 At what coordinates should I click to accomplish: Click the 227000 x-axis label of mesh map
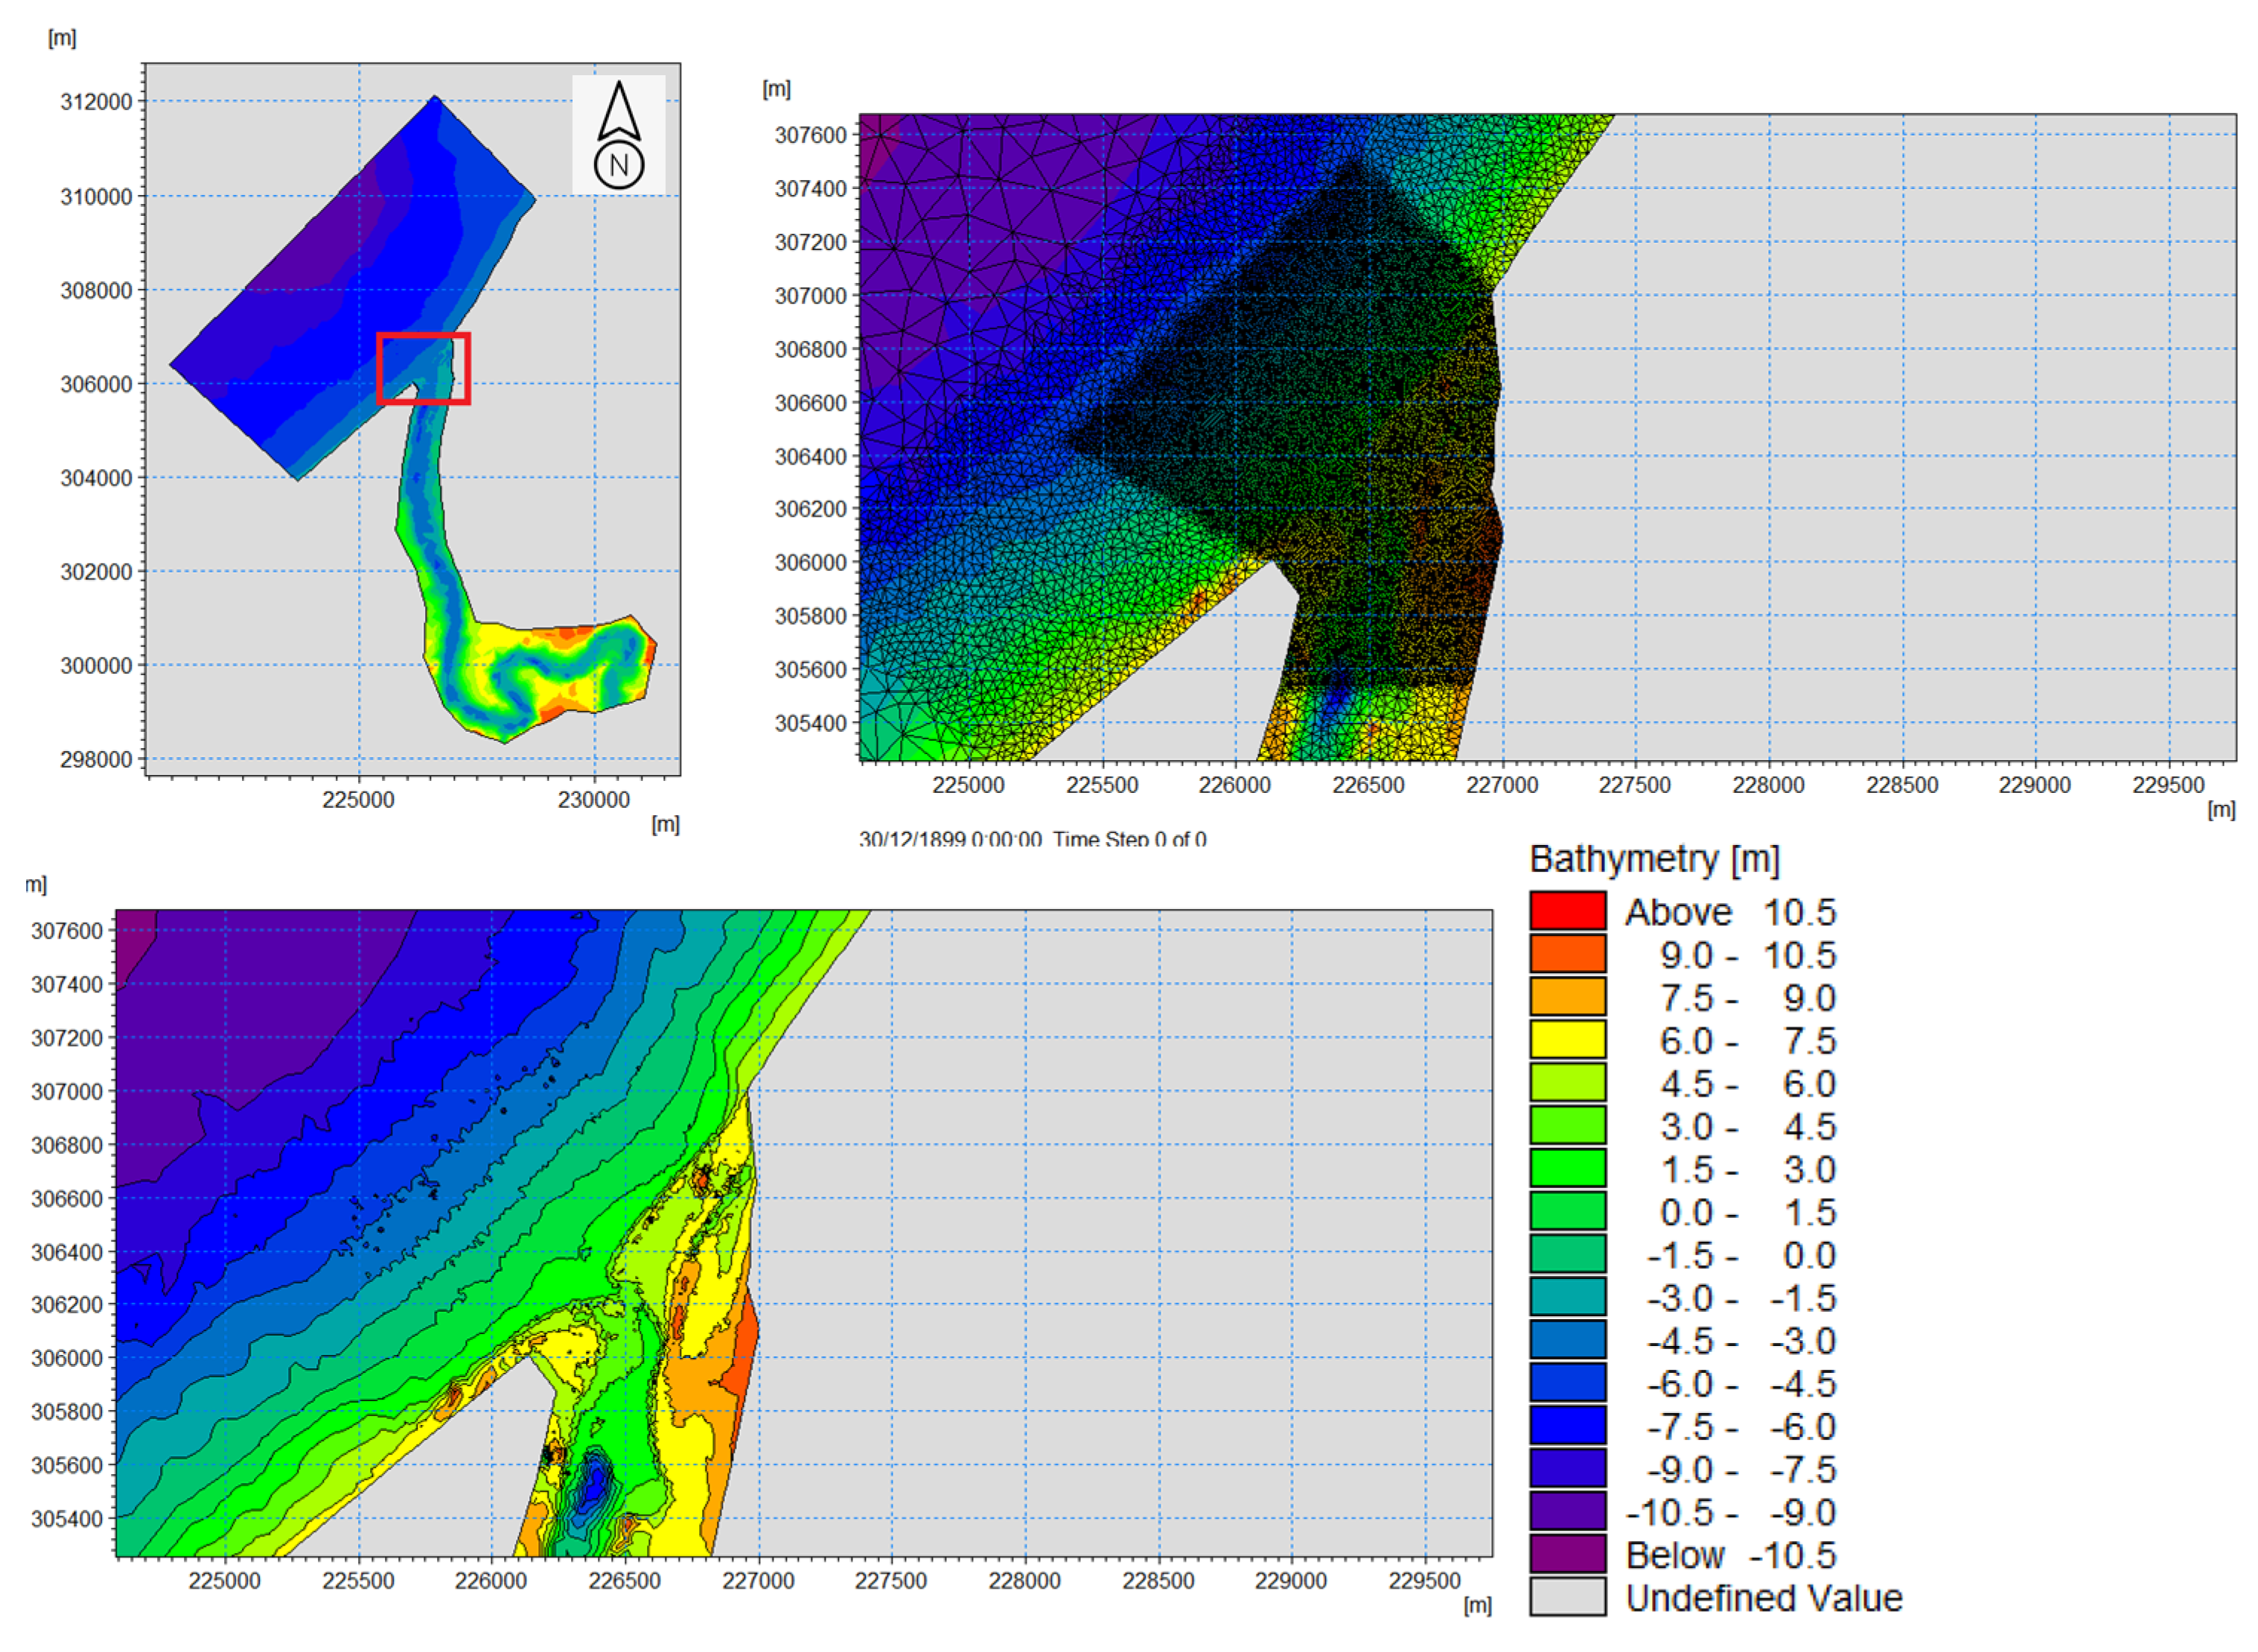(x=1502, y=785)
